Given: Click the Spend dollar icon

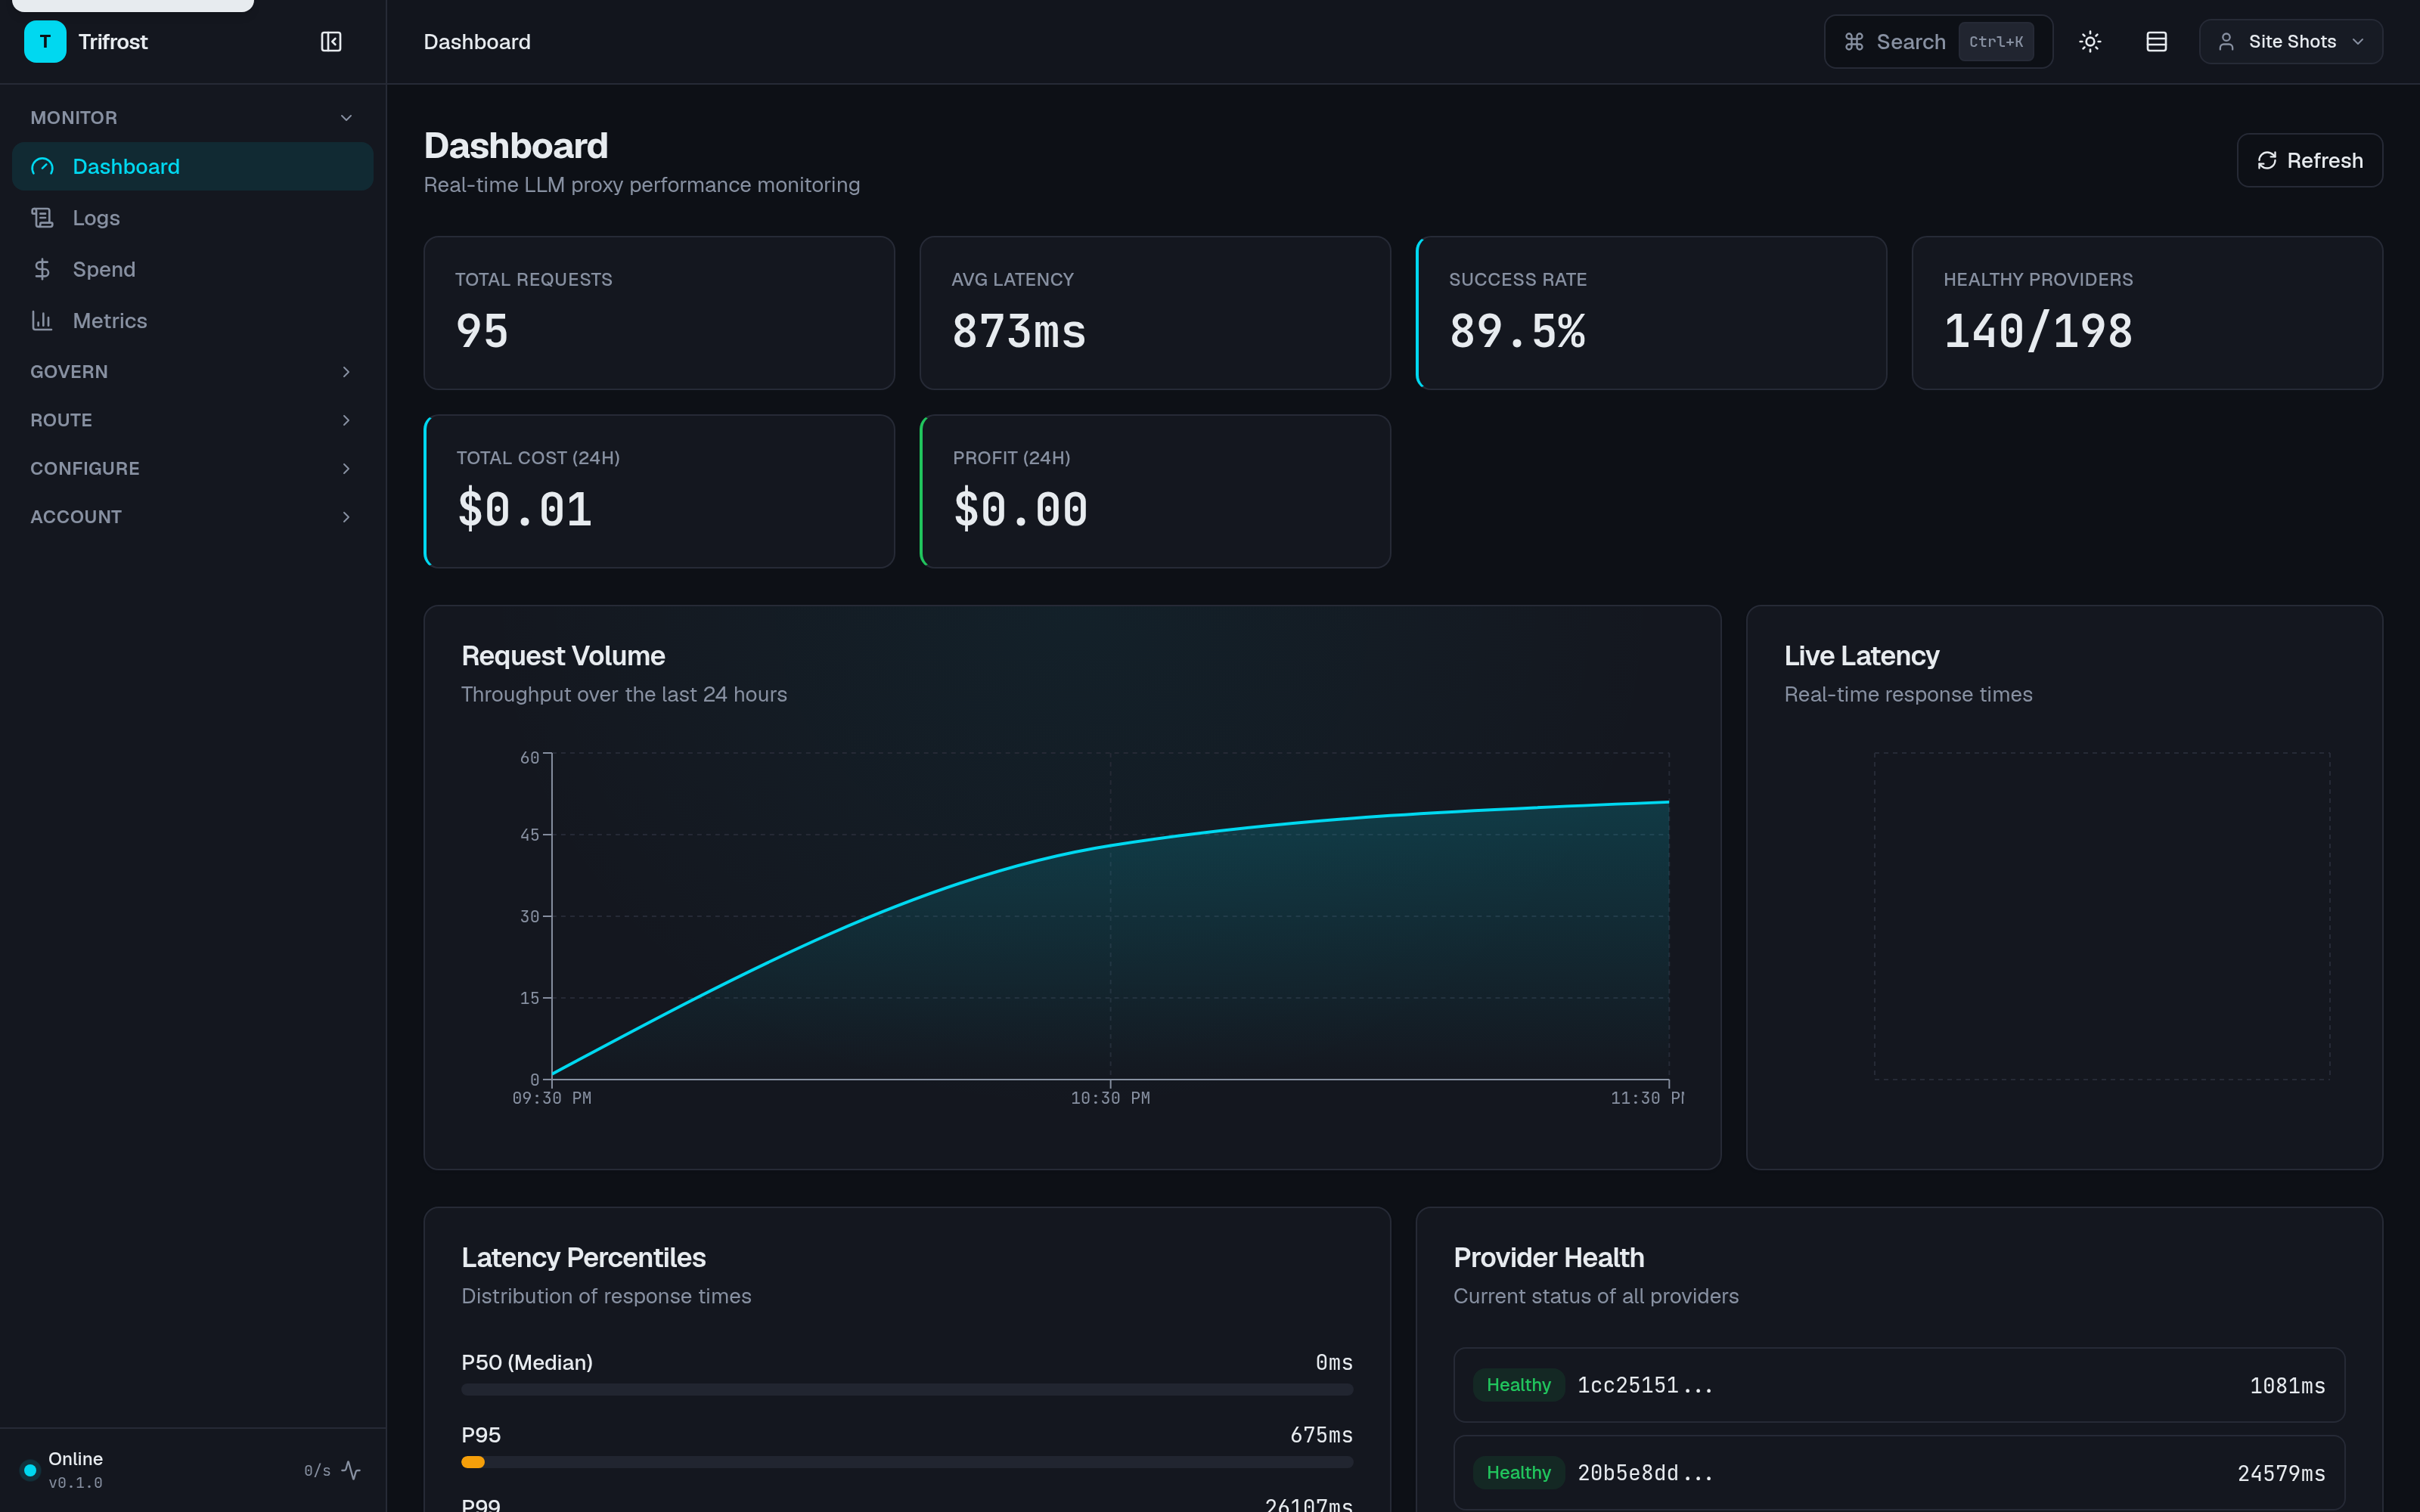Looking at the screenshot, I should point(42,269).
